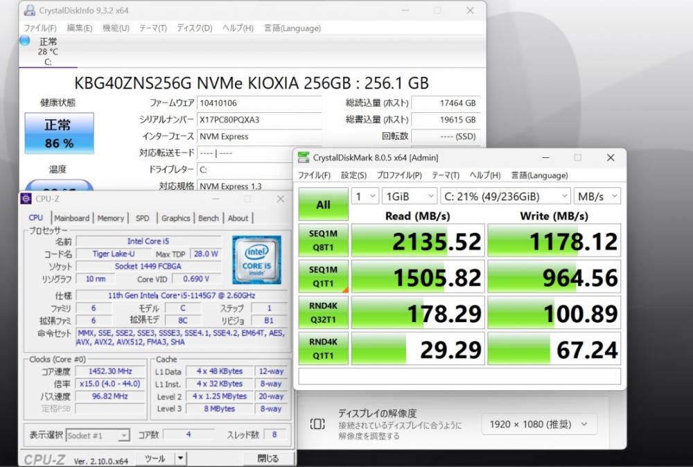Close the CrystalDiskMark window
This screenshot has width=693, height=467.
click(611, 157)
